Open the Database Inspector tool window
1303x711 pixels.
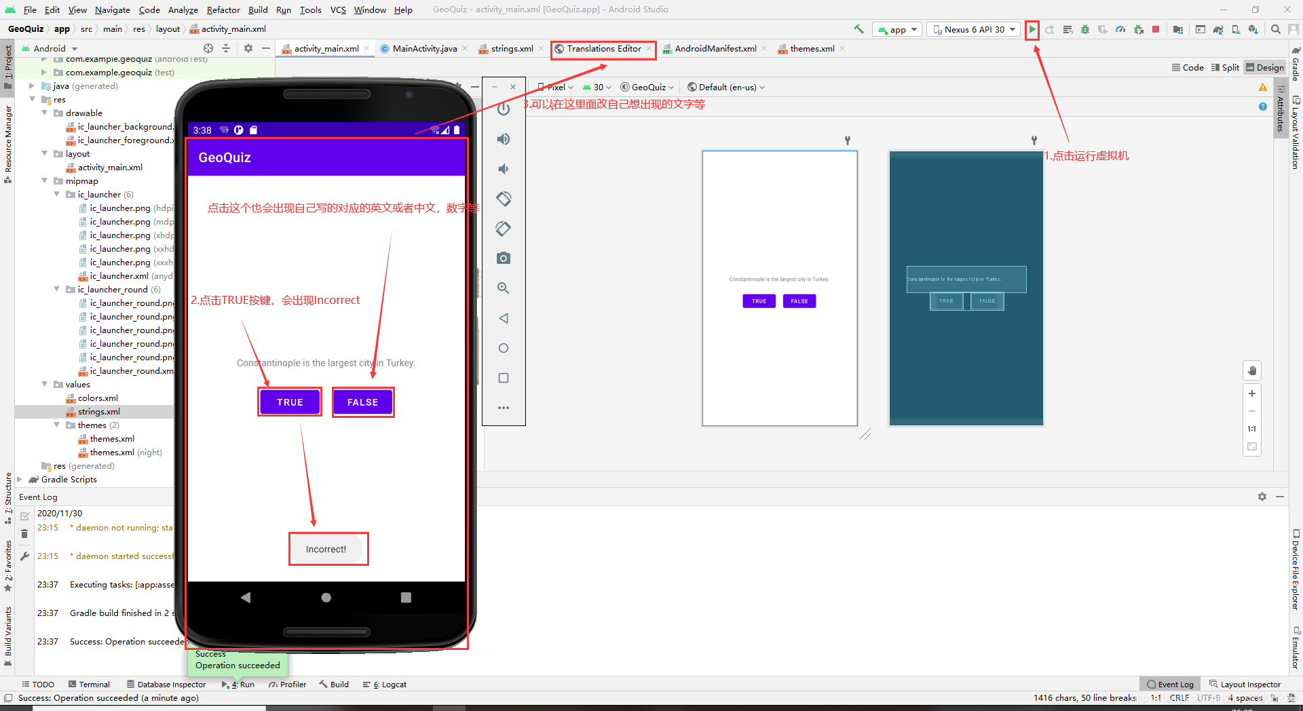tap(166, 684)
